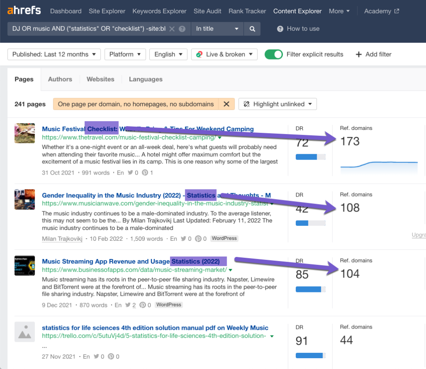Open Highlight unlinked dropdown

coord(277,104)
